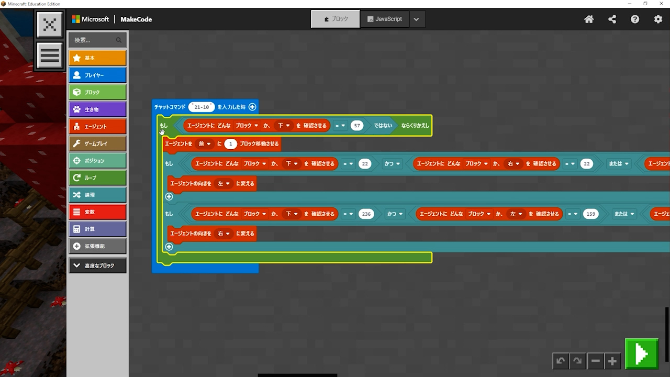Zoom in with the plus button
Image resolution: width=670 pixels, height=377 pixels.
click(x=612, y=361)
